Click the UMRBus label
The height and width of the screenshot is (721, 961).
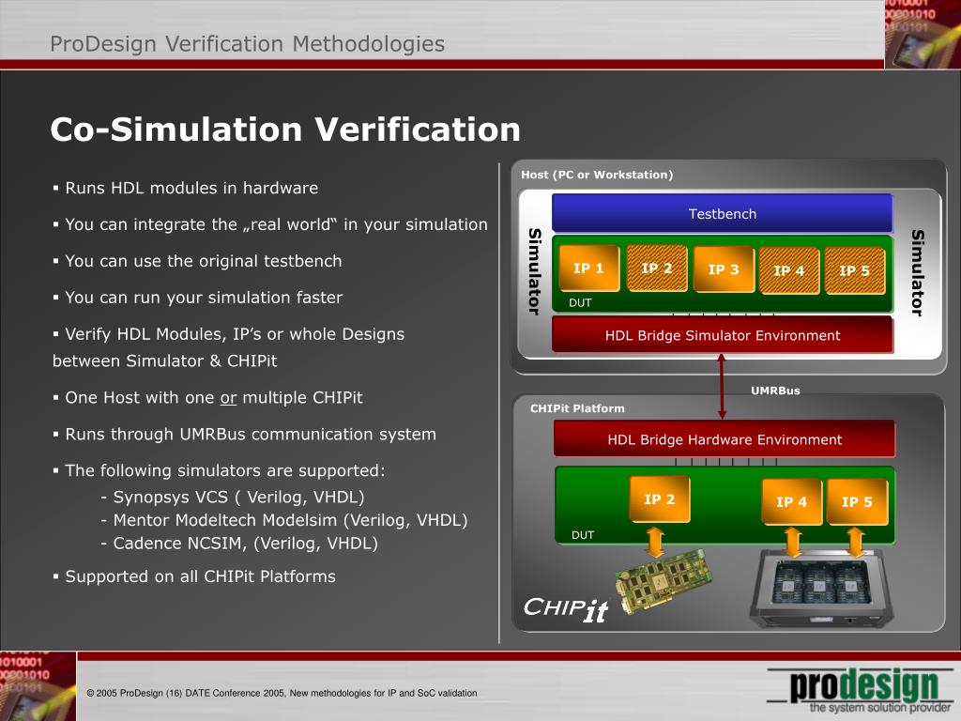click(x=775, y=391)
